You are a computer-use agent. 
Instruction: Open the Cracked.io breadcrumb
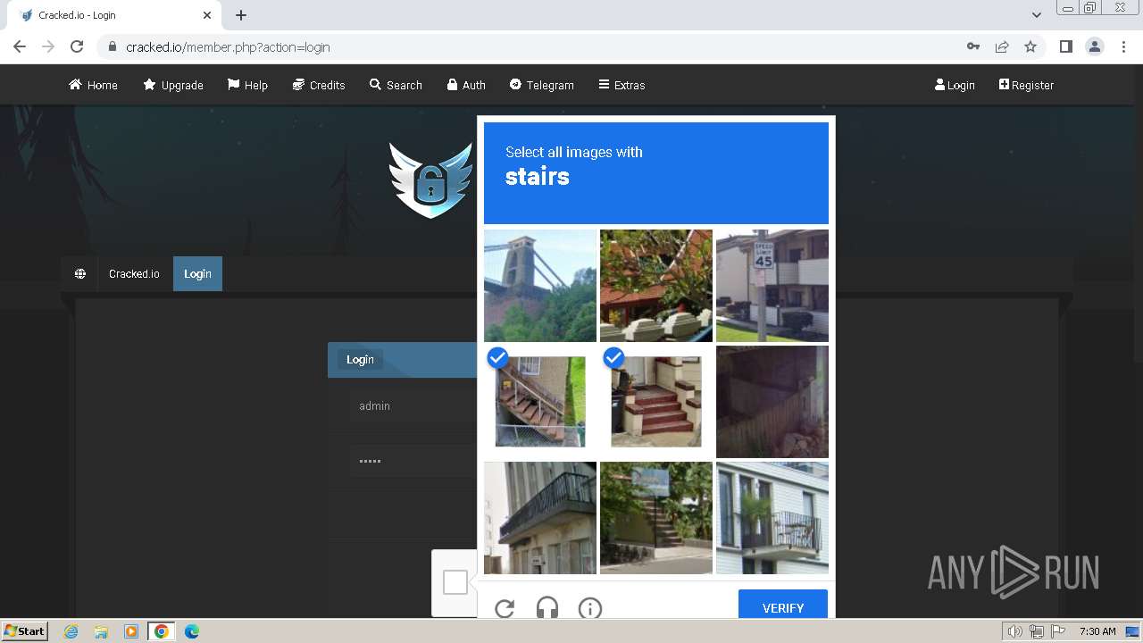click(x=134, y=274)
